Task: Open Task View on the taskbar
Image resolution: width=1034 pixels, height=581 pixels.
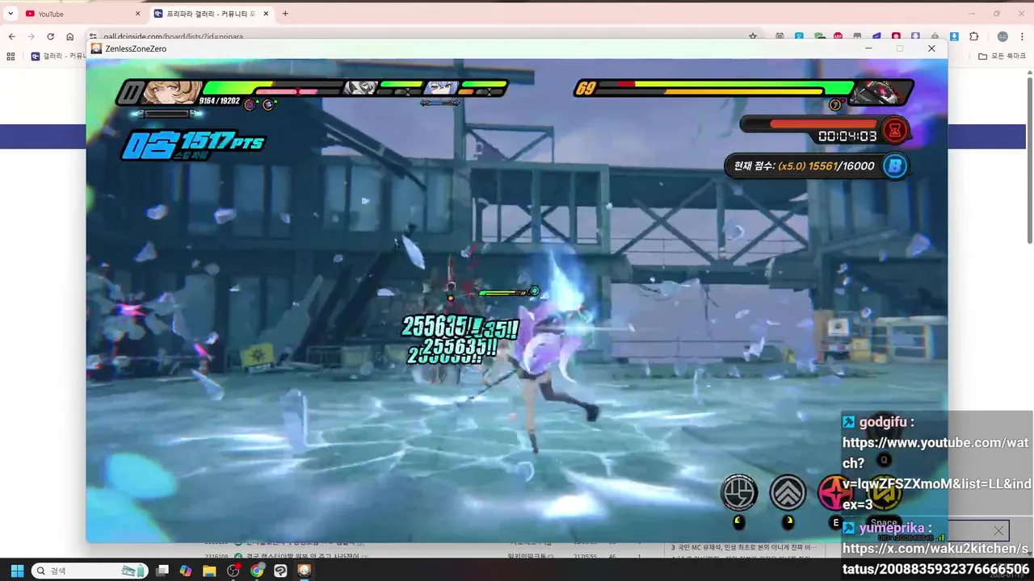Action: (162, 571)
